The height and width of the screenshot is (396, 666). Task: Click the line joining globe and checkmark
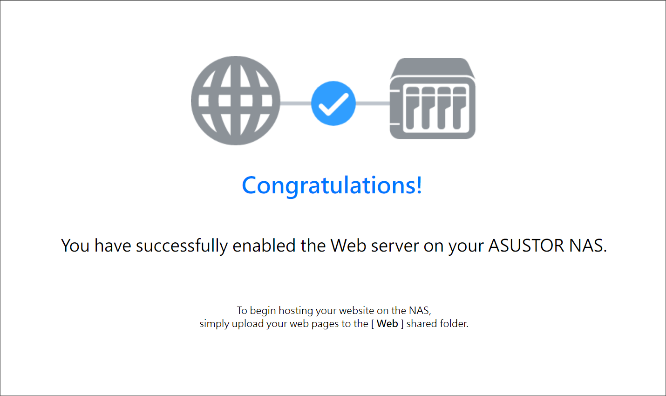point(296,103)
